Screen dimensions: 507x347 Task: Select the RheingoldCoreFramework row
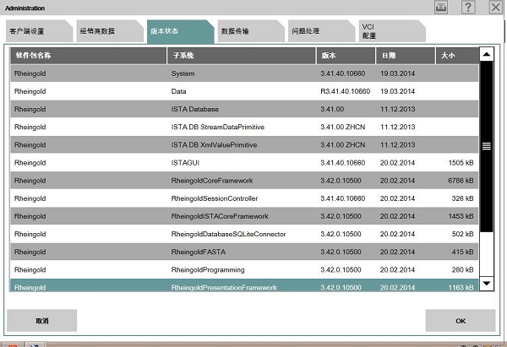(x=244, y=181)
